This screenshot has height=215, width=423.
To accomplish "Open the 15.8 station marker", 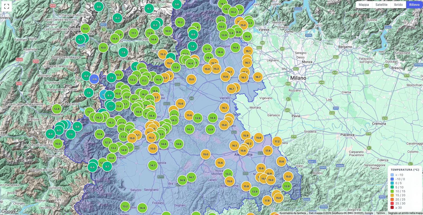I will (246, 186).
